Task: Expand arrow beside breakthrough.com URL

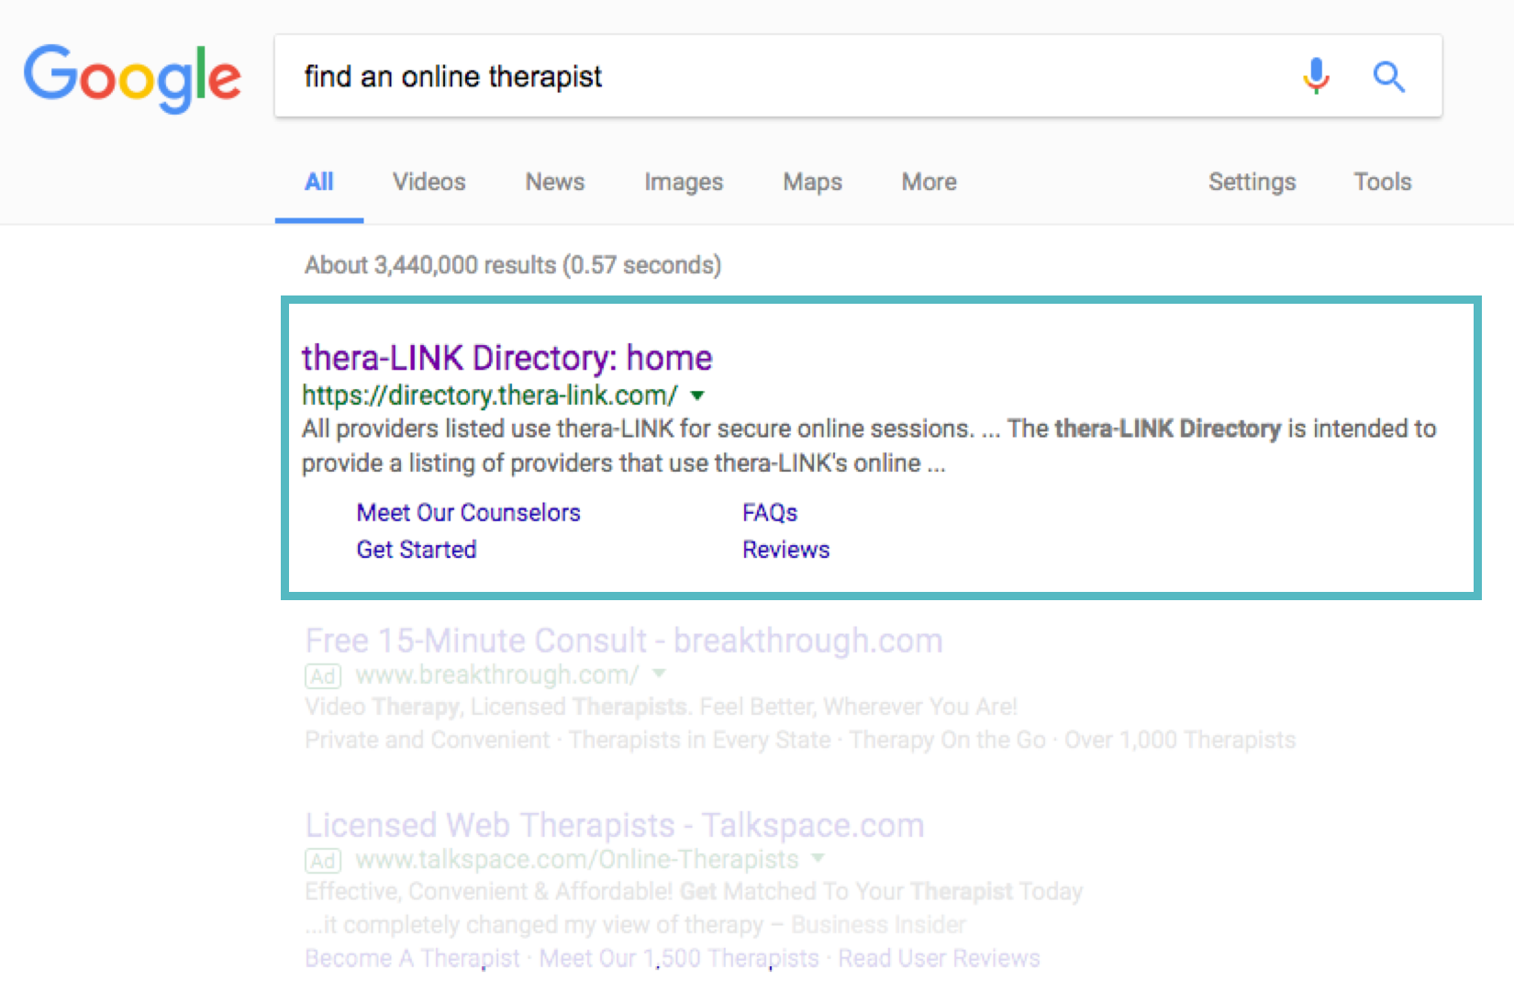Action: (659, 674)
